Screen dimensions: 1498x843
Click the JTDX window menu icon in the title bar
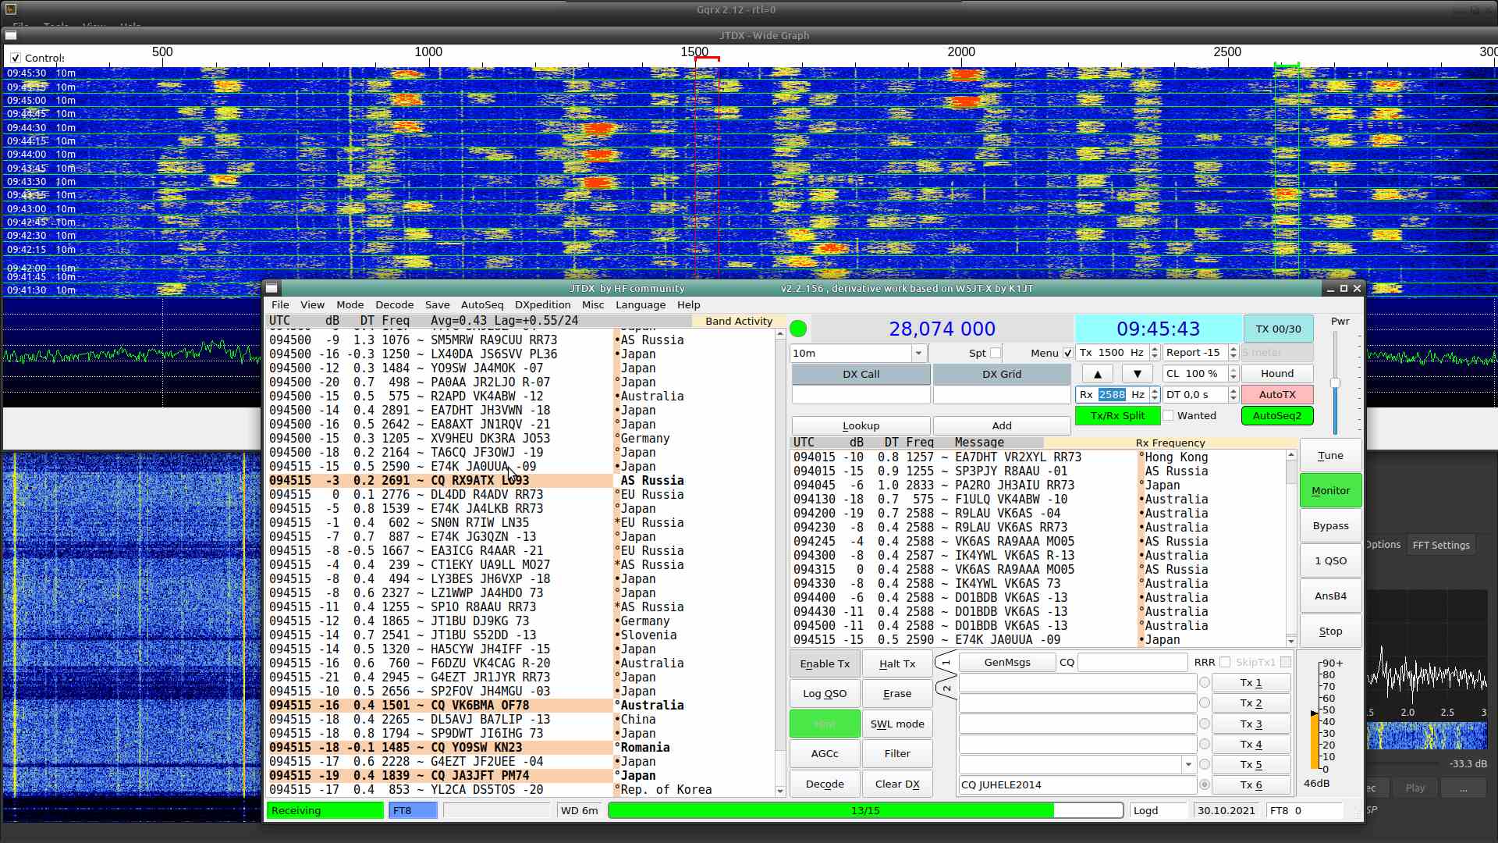click(x=271, y=288)
